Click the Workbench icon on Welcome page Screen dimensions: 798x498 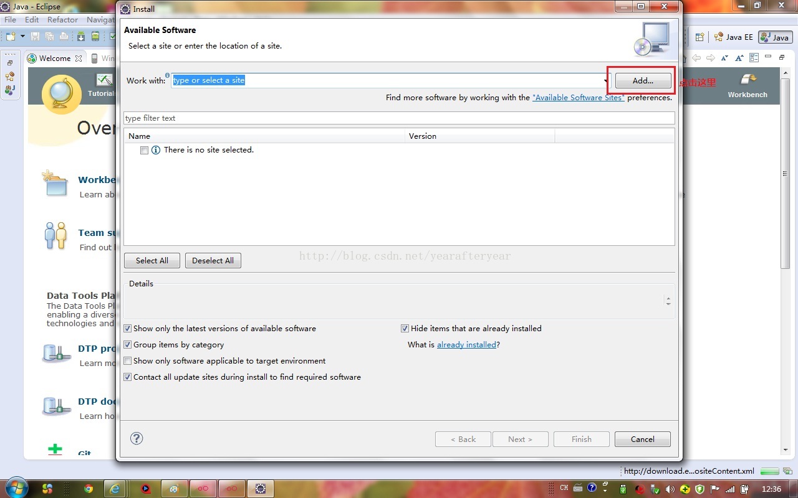pos(748,79)
